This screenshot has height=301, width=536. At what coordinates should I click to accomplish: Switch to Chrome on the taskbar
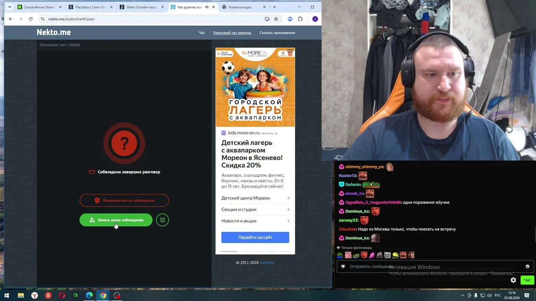pyautogui.click(x=103, y=296)
